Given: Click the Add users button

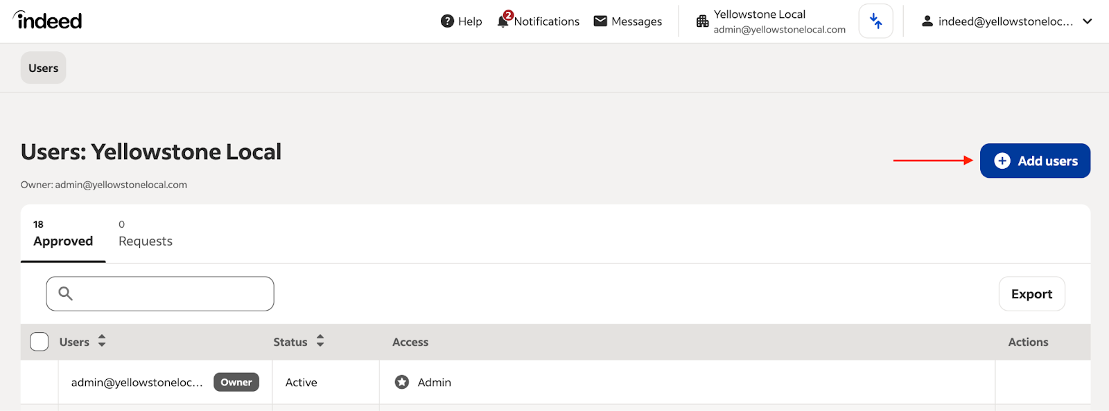Looking at the screenshot, I should tap(1035, 161).
